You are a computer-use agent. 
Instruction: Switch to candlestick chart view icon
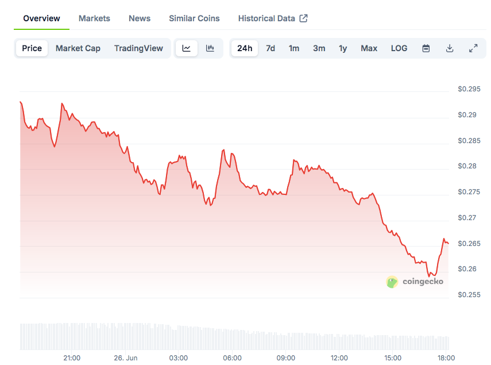[x=210, y=48]
